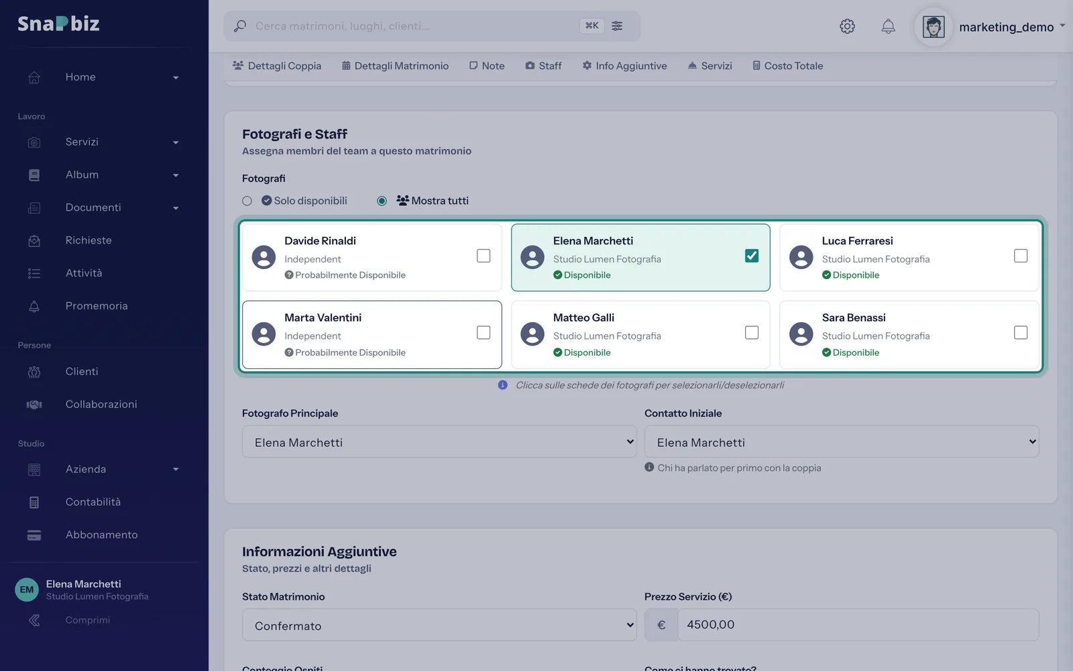The width and height of the screenshot is (1073, 671).
Task: Check Matteo Galli's checkbox
Action: pyautogui.click(x=752, y=333)
